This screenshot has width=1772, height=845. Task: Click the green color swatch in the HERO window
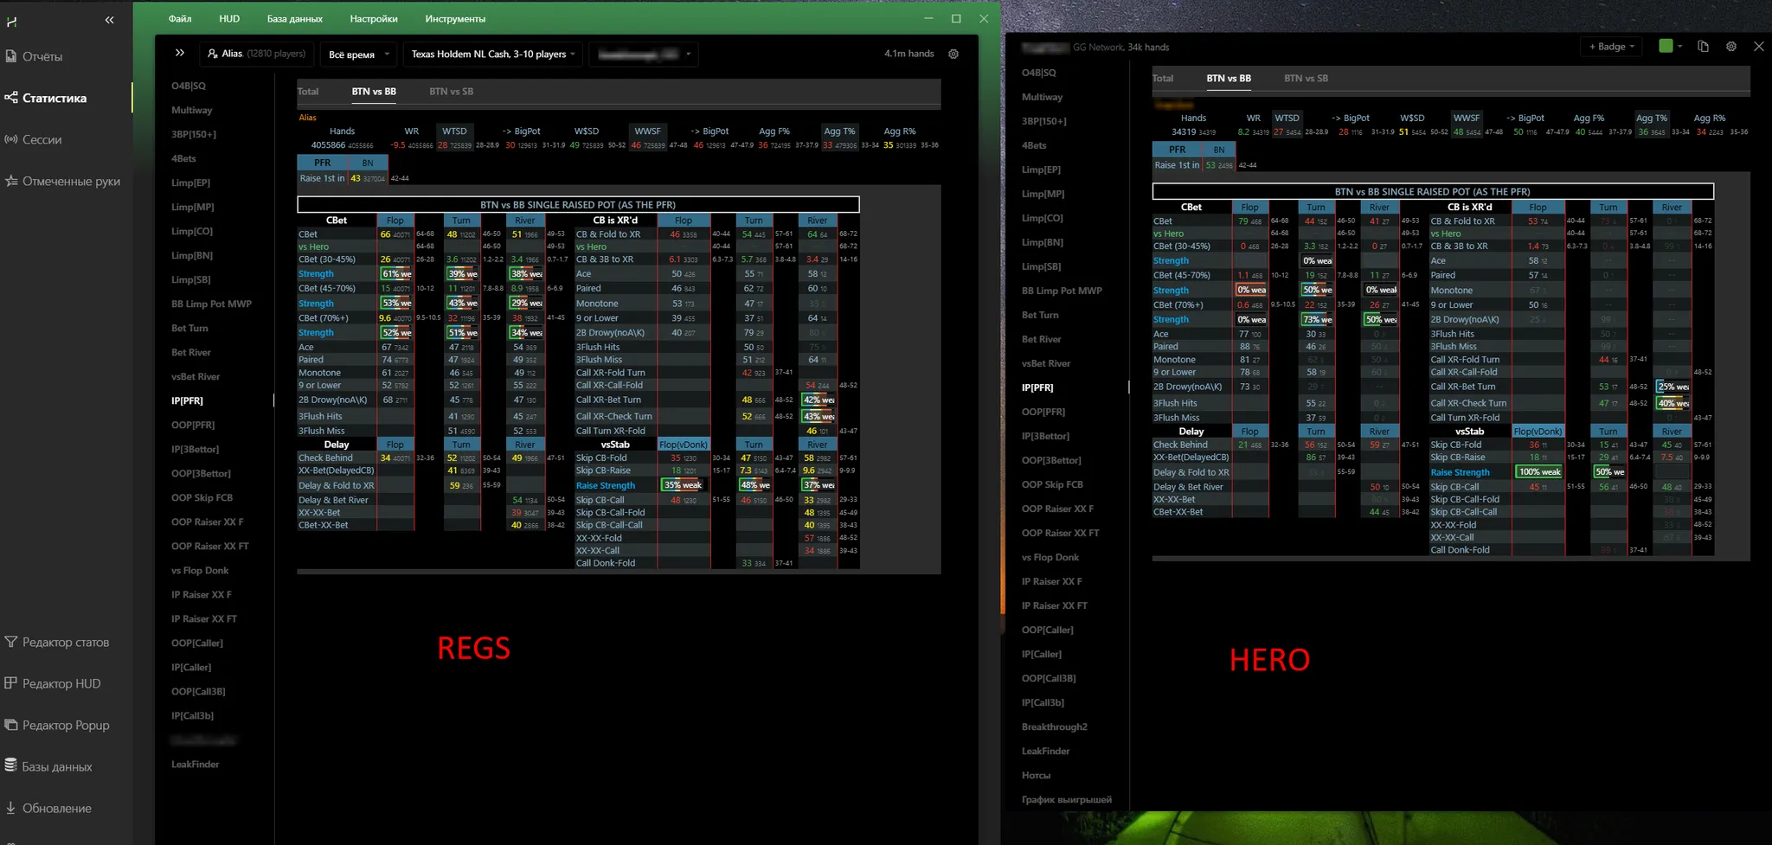pos(1666,46)
